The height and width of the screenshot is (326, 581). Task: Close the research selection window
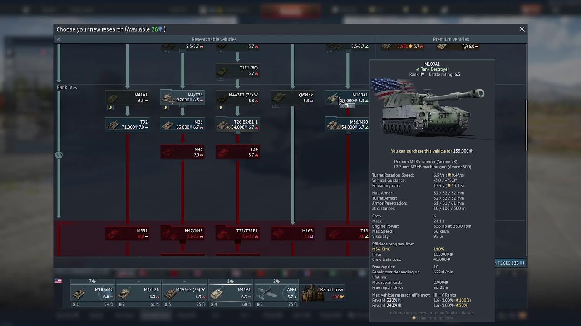(x=522, y=29)
